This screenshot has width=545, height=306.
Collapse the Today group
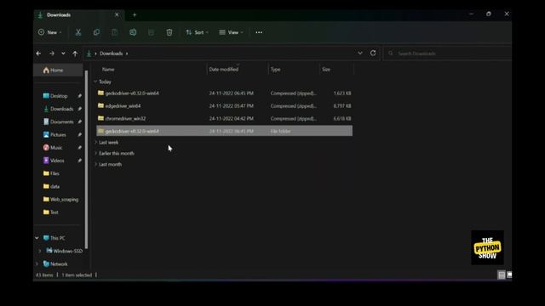click(95, 82)
